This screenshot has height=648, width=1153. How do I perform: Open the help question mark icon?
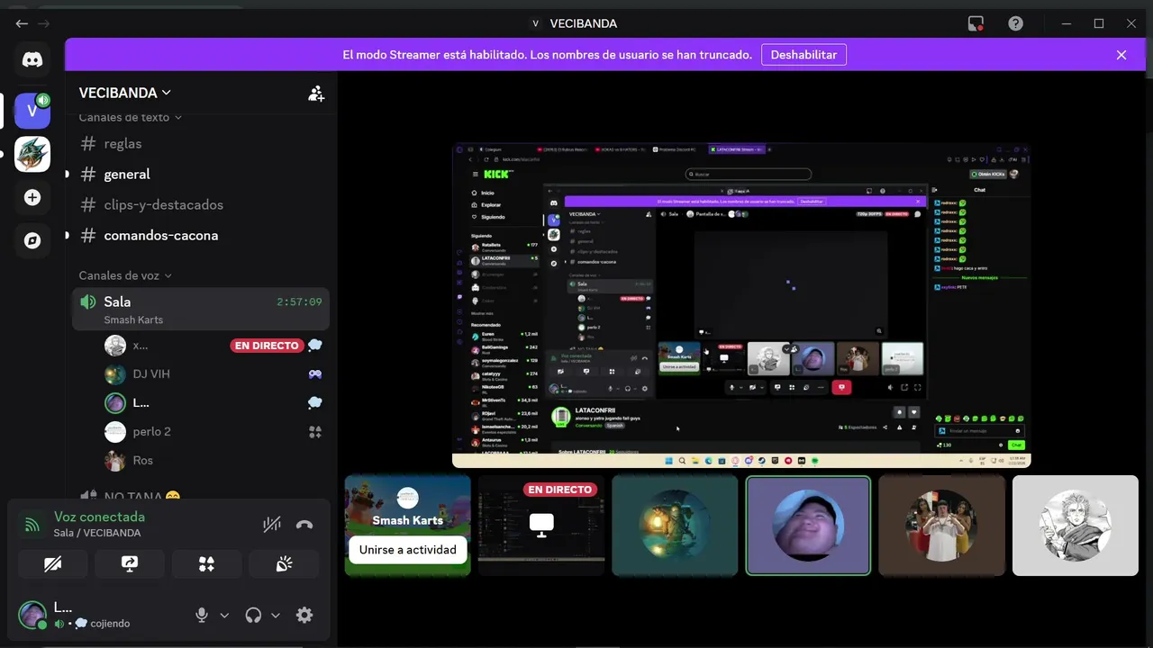pyautogui.click(x=1015, y=23)
